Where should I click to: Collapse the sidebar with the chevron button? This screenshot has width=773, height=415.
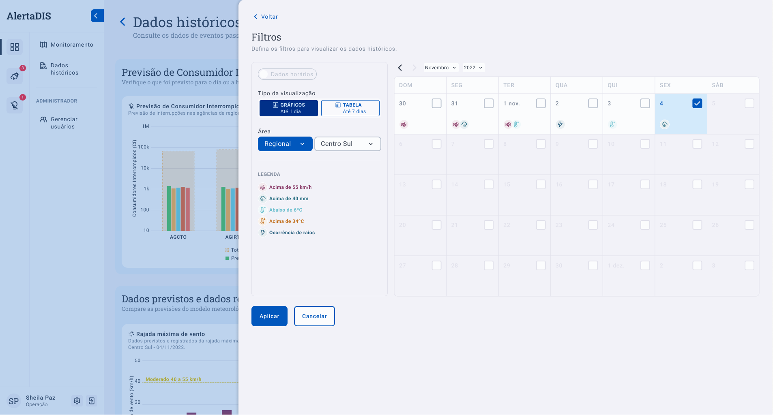(x=97, y=16)
